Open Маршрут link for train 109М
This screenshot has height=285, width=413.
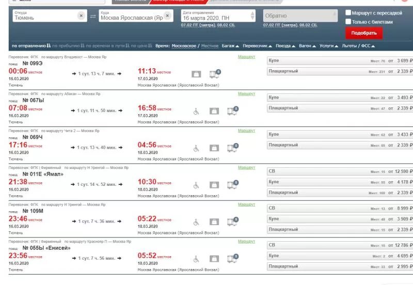pyautogui.click(x=247, y=204)
